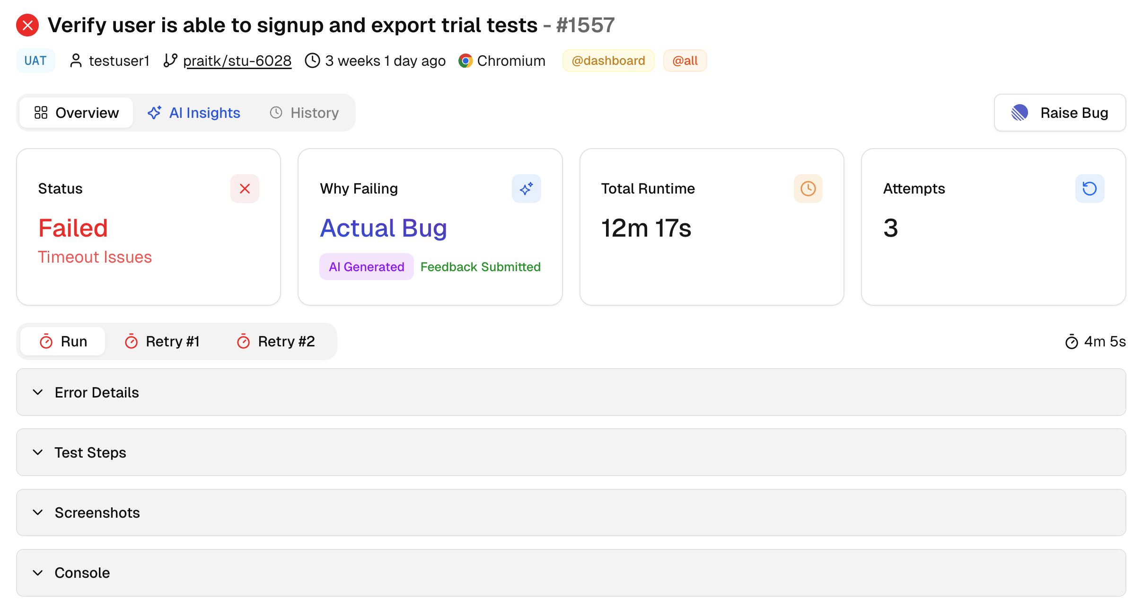Select the Retry #1 attempt tab

pos(162,341)
